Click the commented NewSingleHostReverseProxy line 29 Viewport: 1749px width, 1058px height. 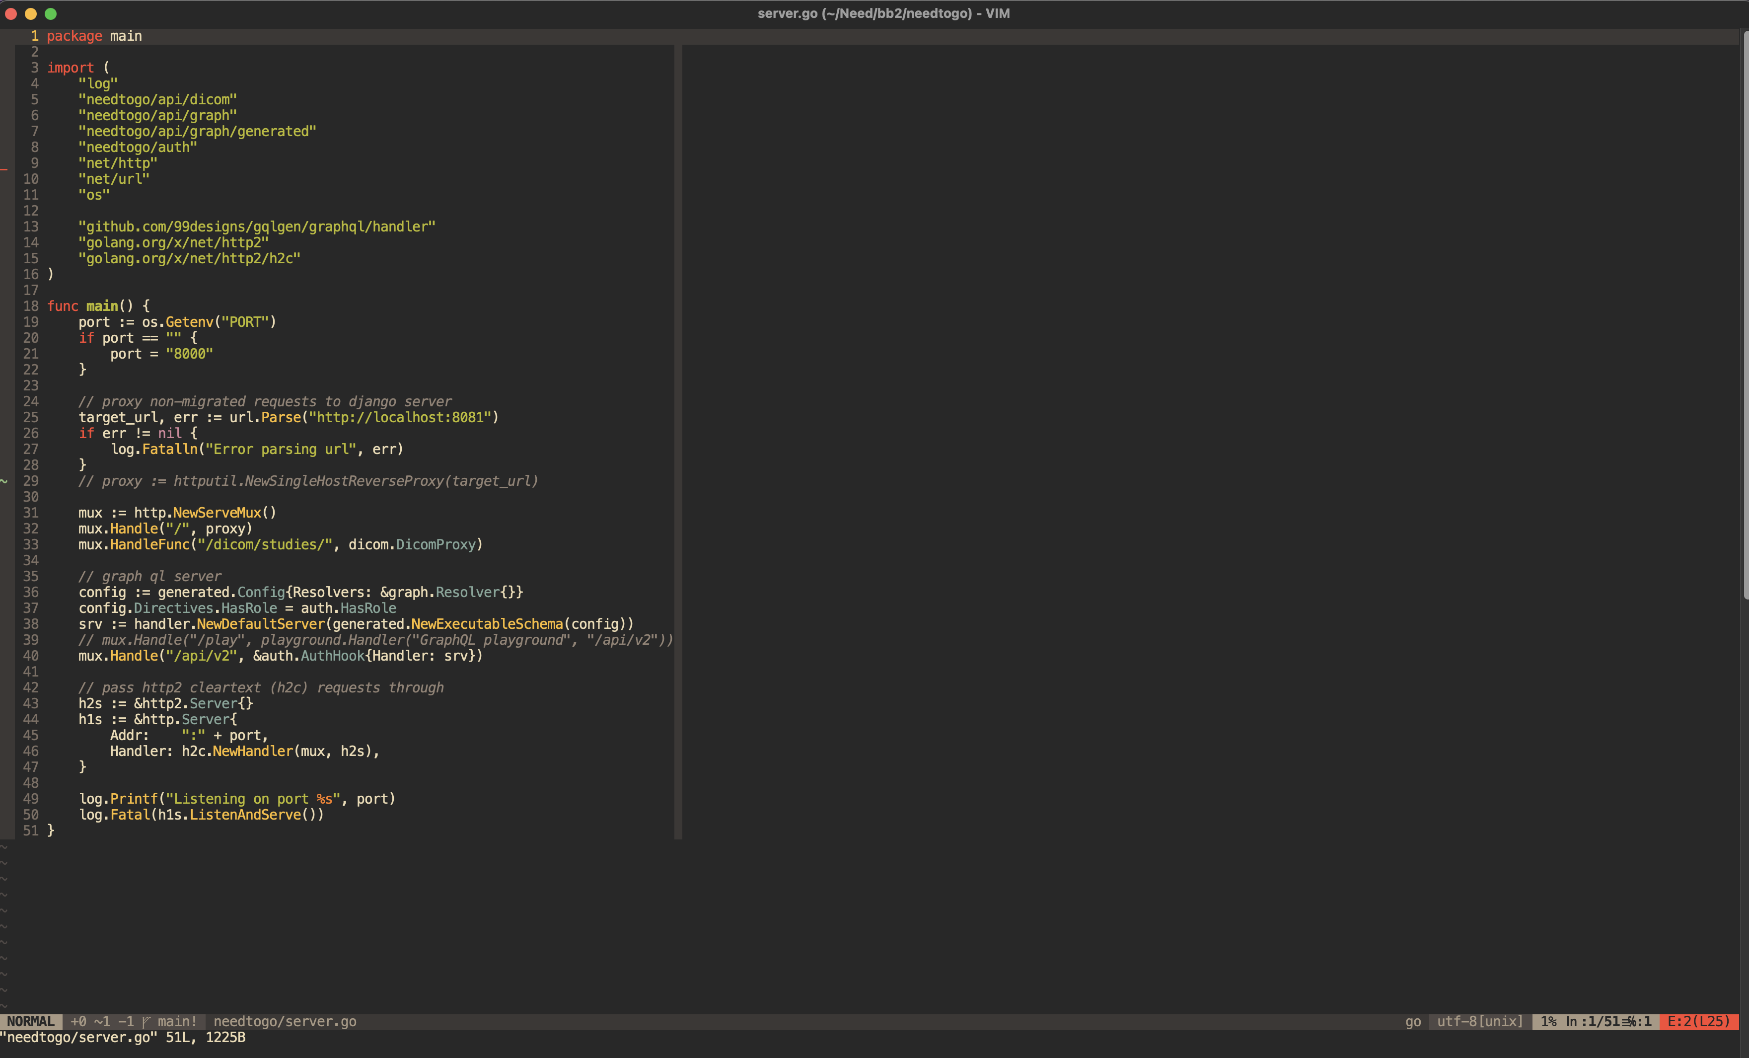pyautogui.click(x=308, y=481)
